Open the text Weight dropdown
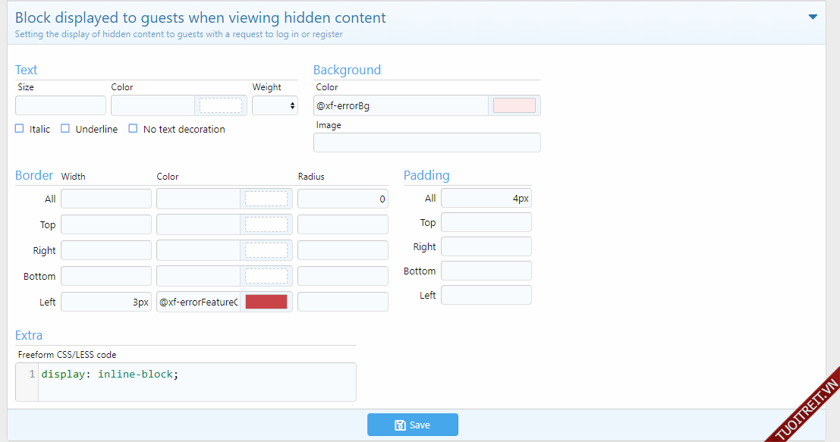 (275, 105)
